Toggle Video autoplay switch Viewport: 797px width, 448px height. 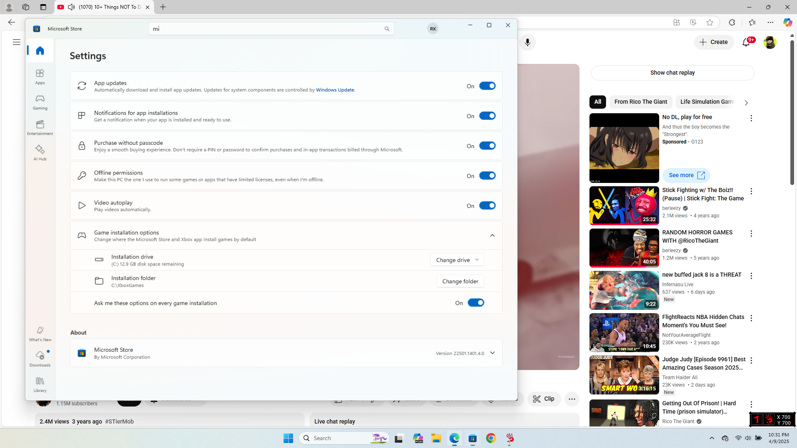487,205
